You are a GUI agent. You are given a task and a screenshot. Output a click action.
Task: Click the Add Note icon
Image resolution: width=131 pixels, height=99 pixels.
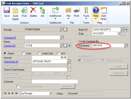(x=103, y=11)
